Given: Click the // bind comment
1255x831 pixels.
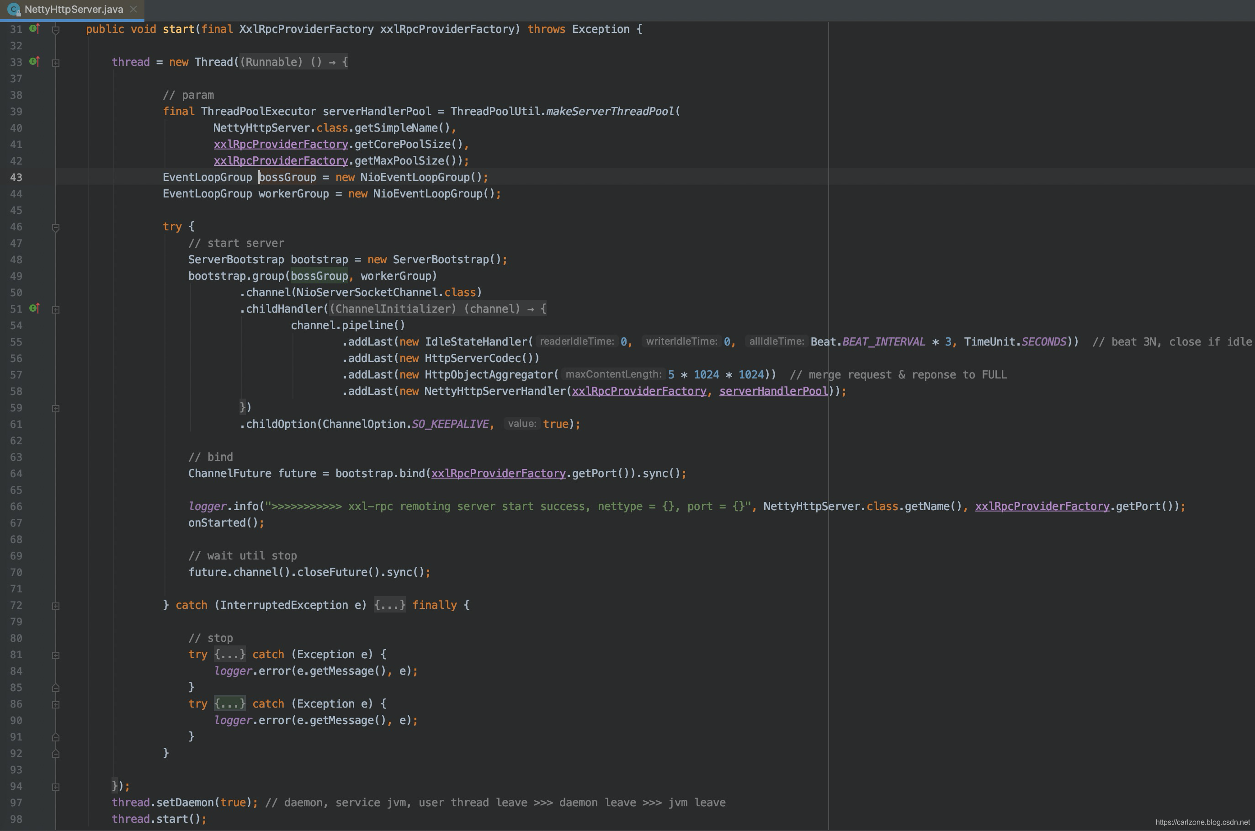Looking at the screenshot, I should coord(211,457).
